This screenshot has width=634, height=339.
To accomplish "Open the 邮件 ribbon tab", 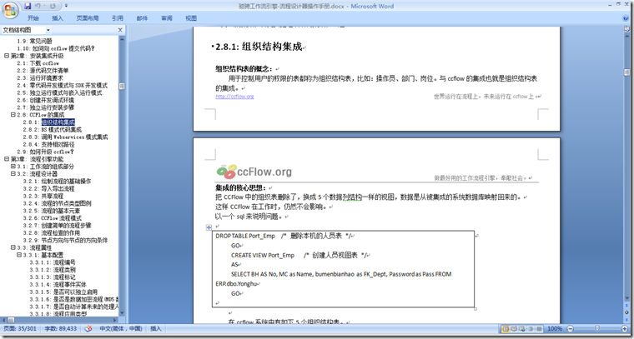I will (x=142, y=18).
